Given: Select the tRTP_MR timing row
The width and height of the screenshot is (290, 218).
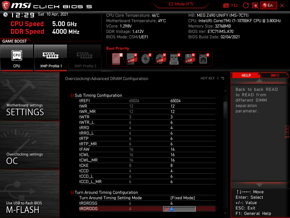Looking at the screenshot, I should (x=147, y=144).
